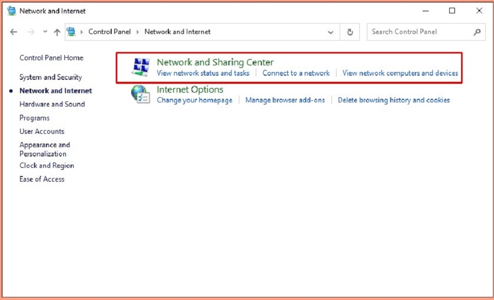Open Hardware and Sound category

pos(52,104)
